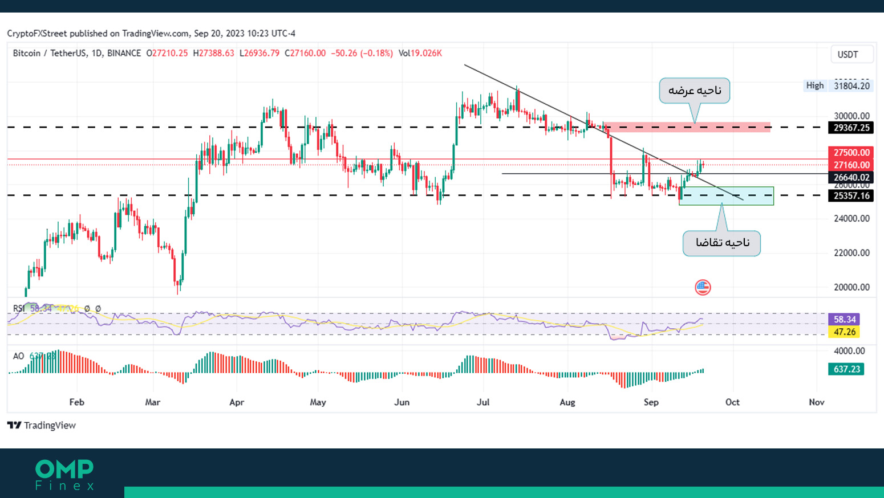The height and width of the screenshot is (498, 884).
Task: Click the Mar date on time axis
Action: click(153, 402)
